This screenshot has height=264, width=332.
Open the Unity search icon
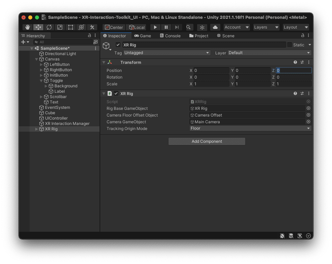pyautogui.click(x=188, y=27)
